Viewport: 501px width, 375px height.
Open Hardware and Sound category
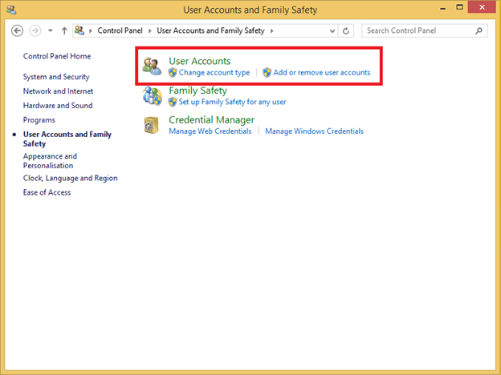pos(58,106)
